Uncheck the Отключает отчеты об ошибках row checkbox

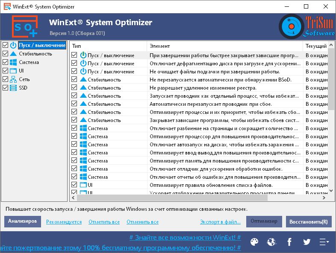coord(74,177)
